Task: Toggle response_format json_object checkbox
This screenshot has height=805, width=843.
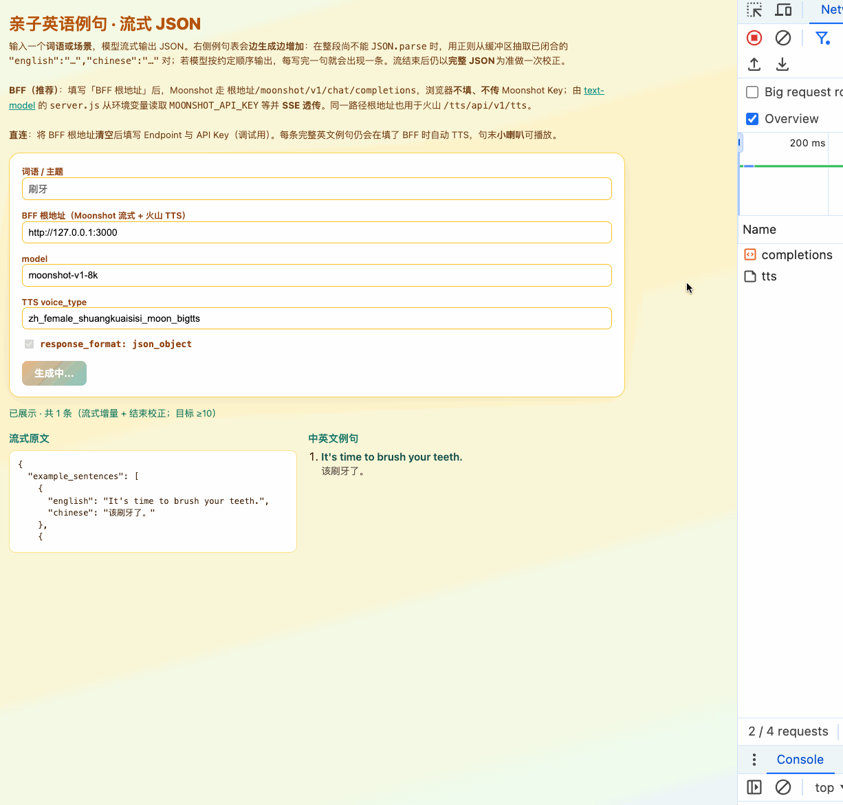Action: [x=29, y=344]
